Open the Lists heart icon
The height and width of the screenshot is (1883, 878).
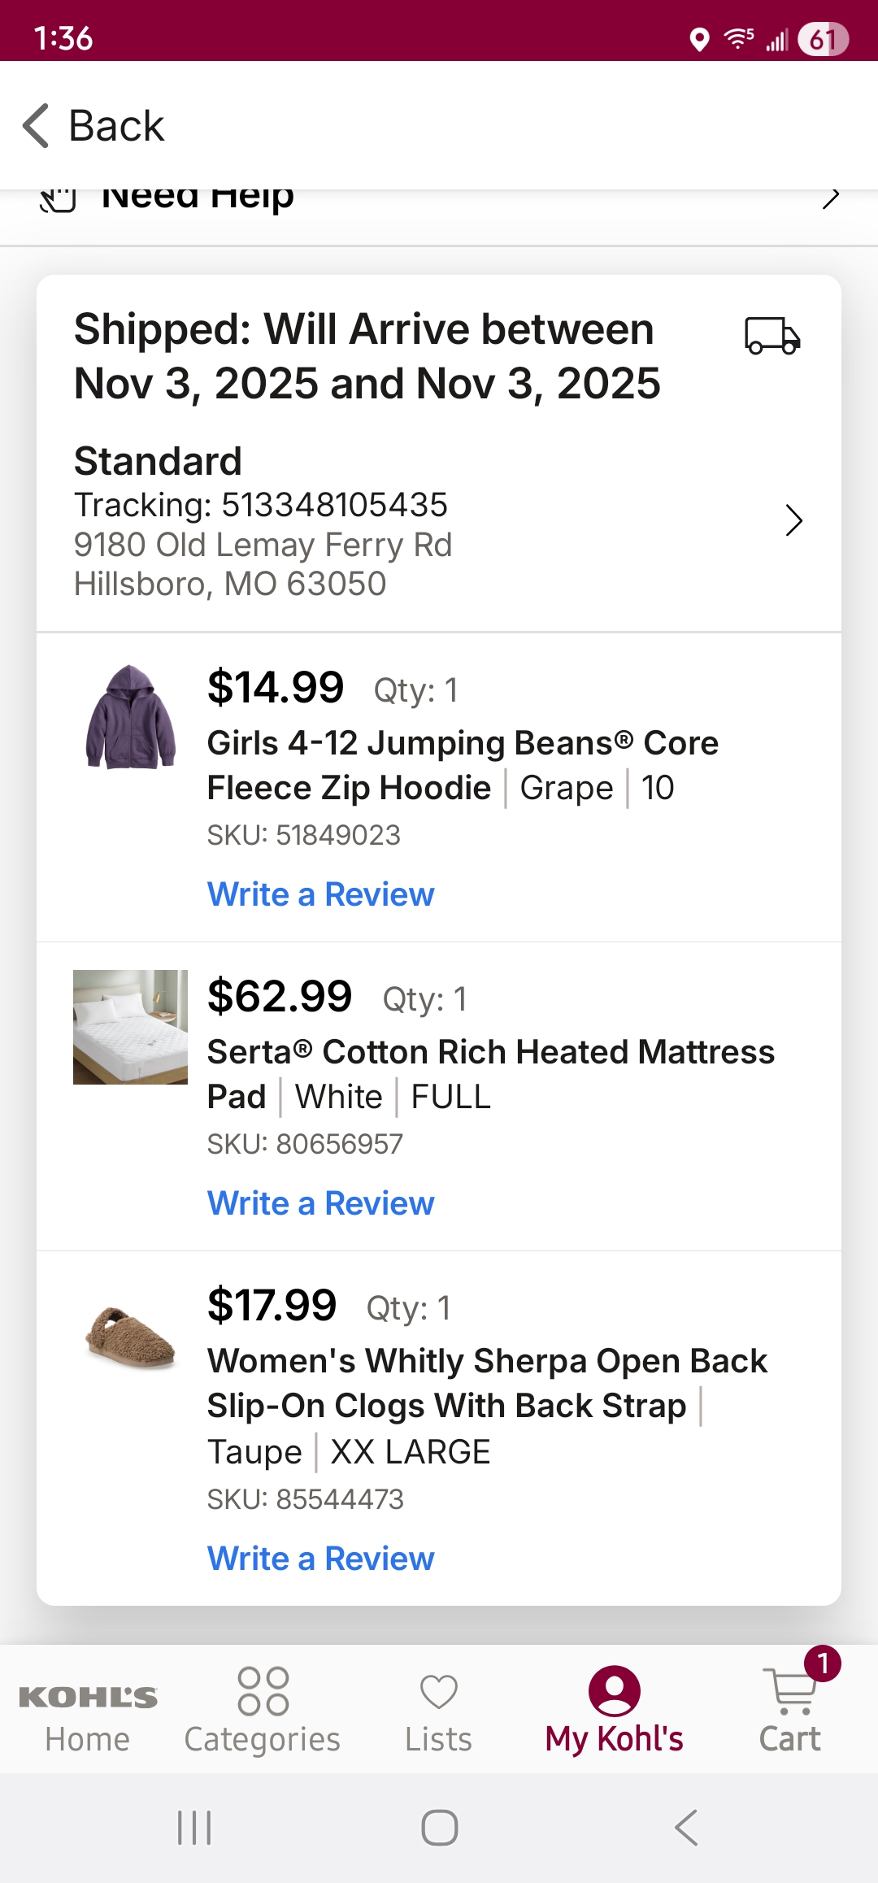pos(439,1692)
